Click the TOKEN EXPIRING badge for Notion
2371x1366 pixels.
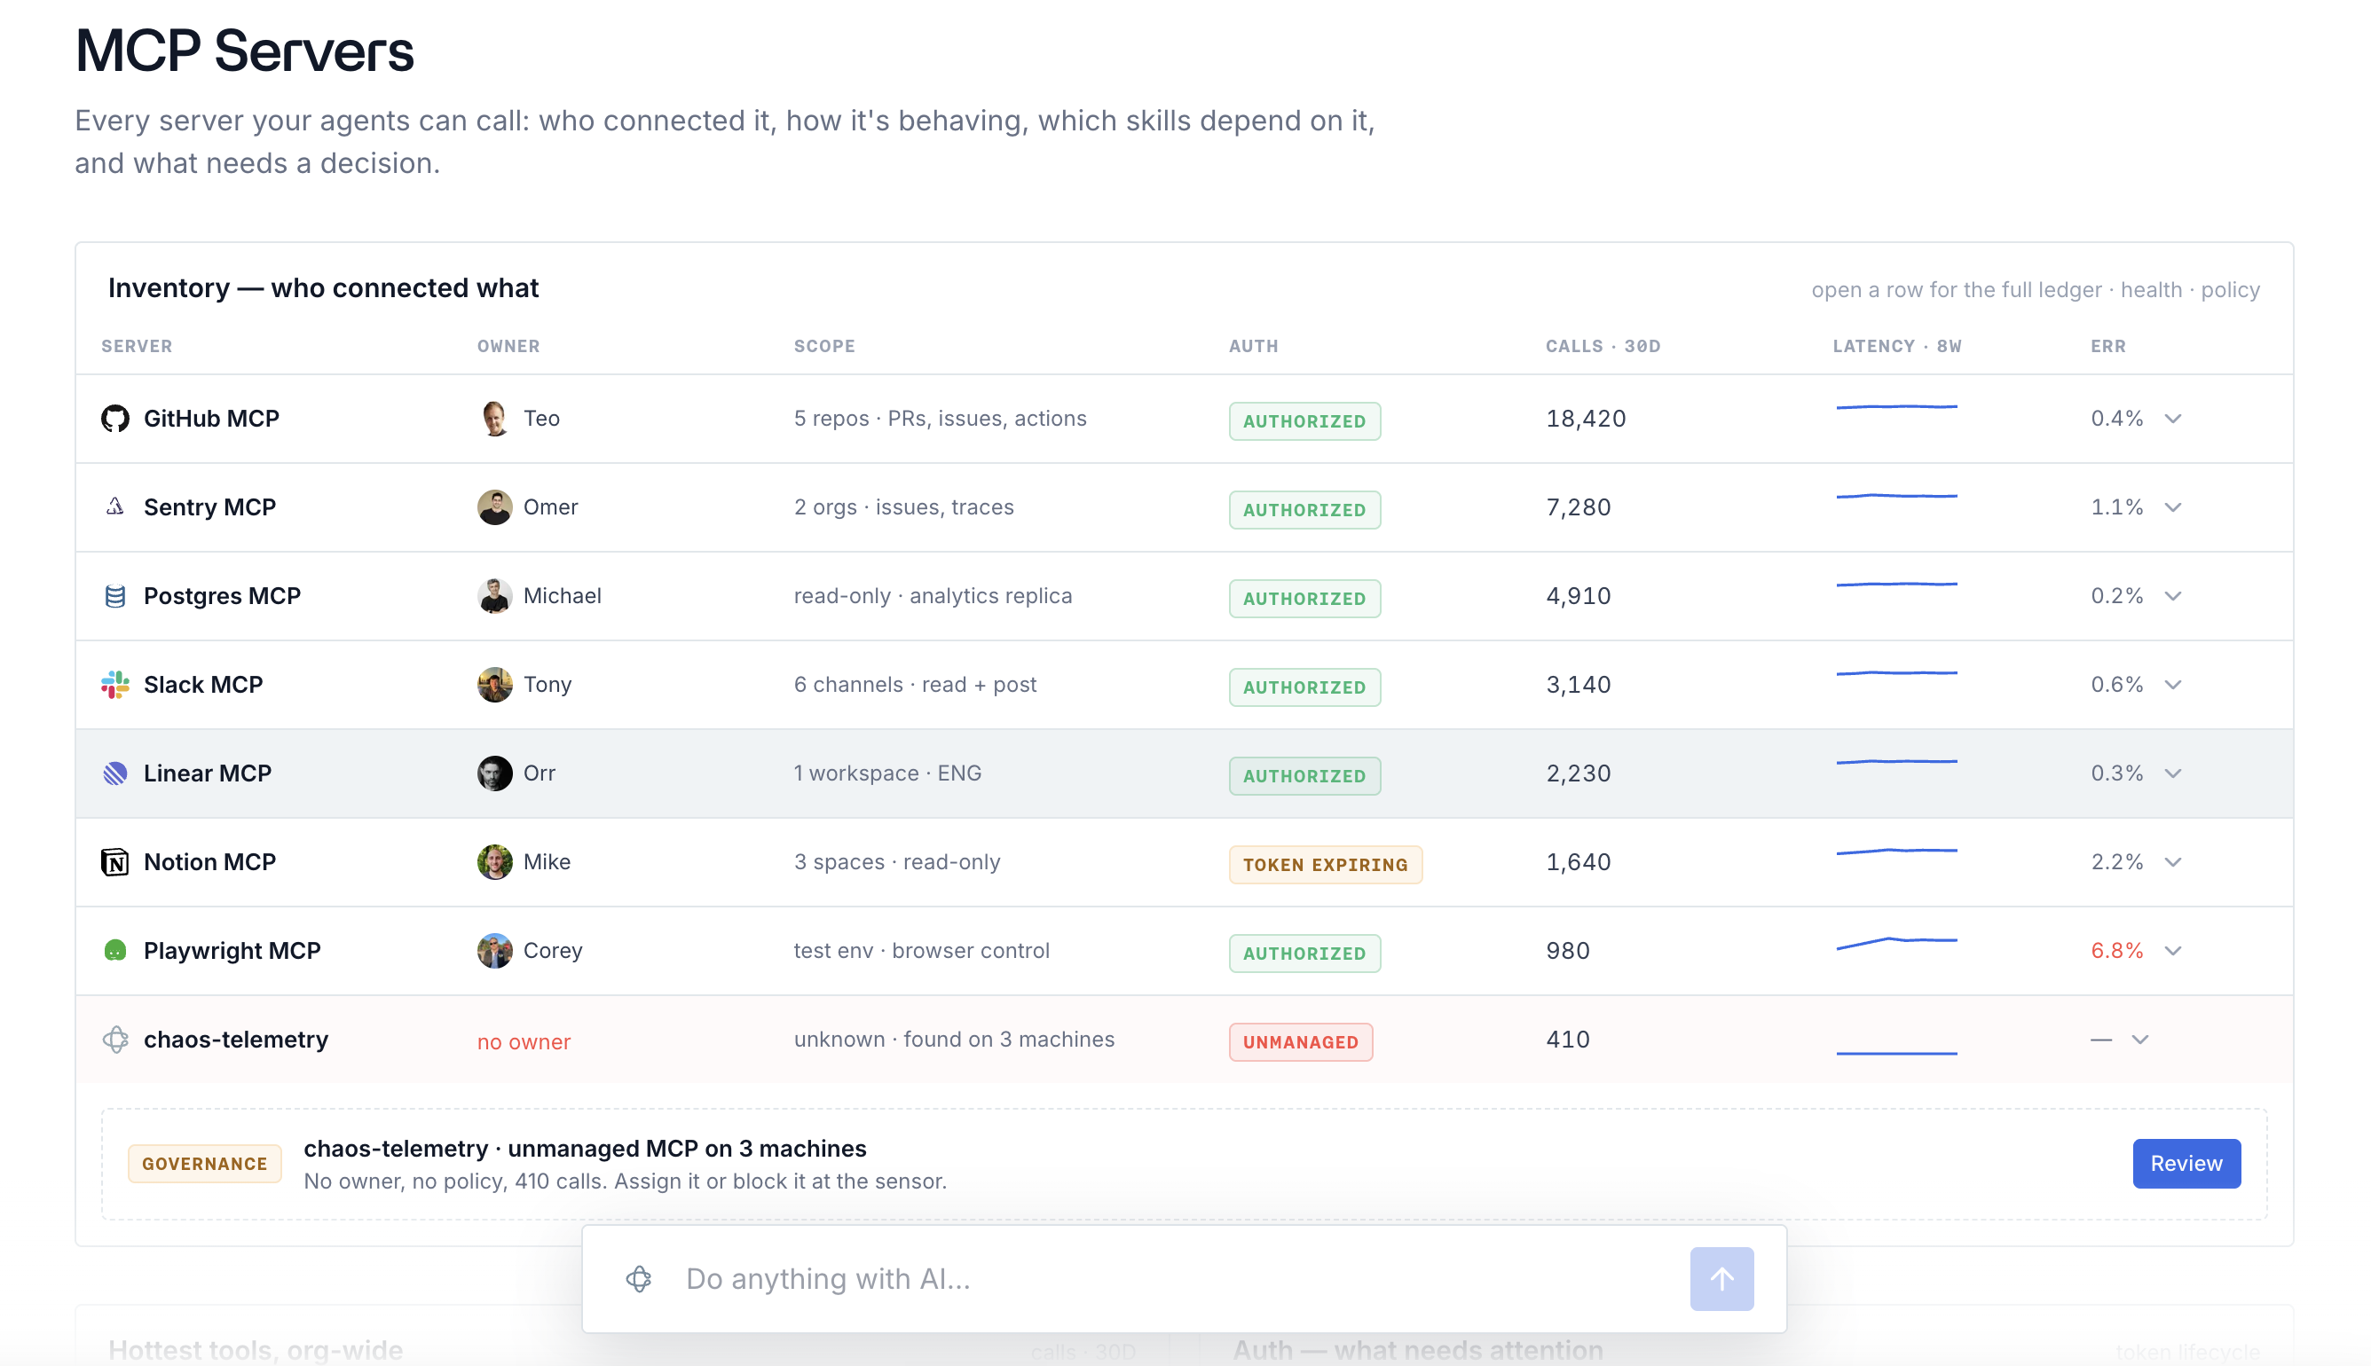click(x=1325, y=864)
